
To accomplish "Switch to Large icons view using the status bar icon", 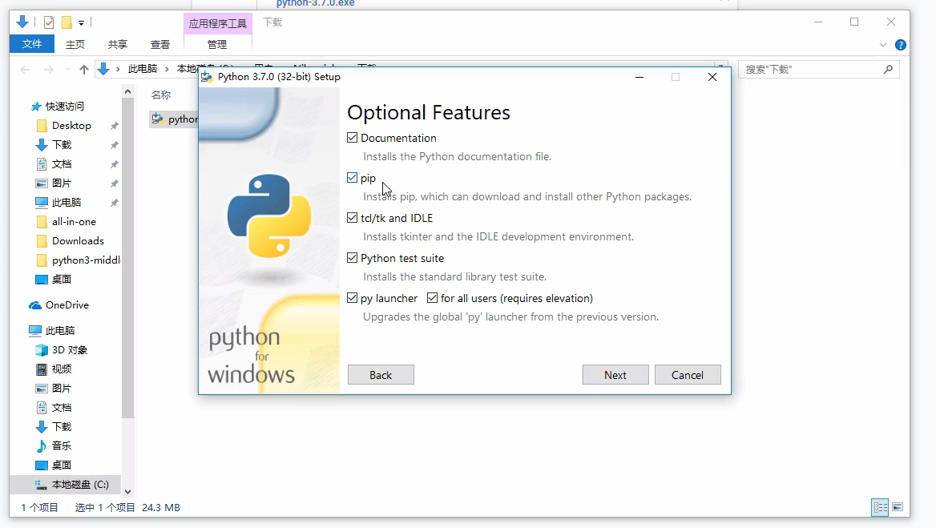I will tap(898, 507).
